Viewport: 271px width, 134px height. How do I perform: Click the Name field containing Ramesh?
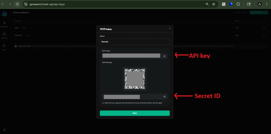coord(135,42)
